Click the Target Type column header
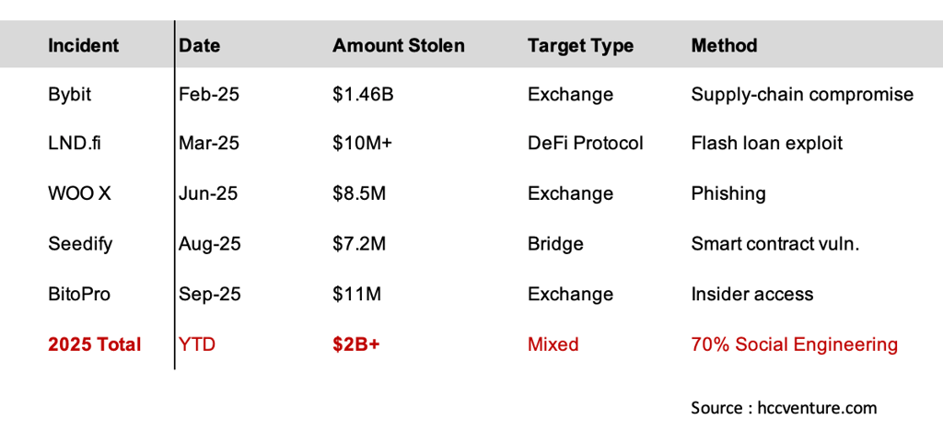Image resolution: width=943 pixels, height=431 pixels. click(579, 45)
